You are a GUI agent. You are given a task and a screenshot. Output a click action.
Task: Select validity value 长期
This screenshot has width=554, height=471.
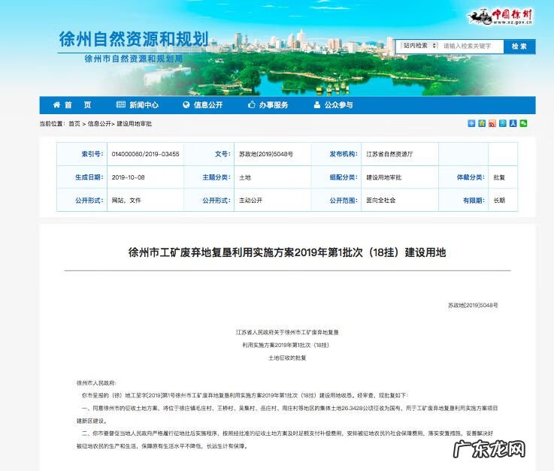[x=499, y=200]
